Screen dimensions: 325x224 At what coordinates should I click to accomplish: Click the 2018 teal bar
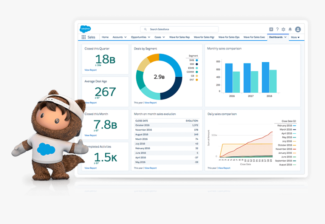(273, 81)
